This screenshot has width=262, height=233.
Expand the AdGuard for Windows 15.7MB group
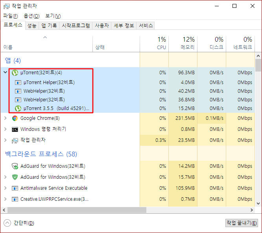[x=6, y=177]
